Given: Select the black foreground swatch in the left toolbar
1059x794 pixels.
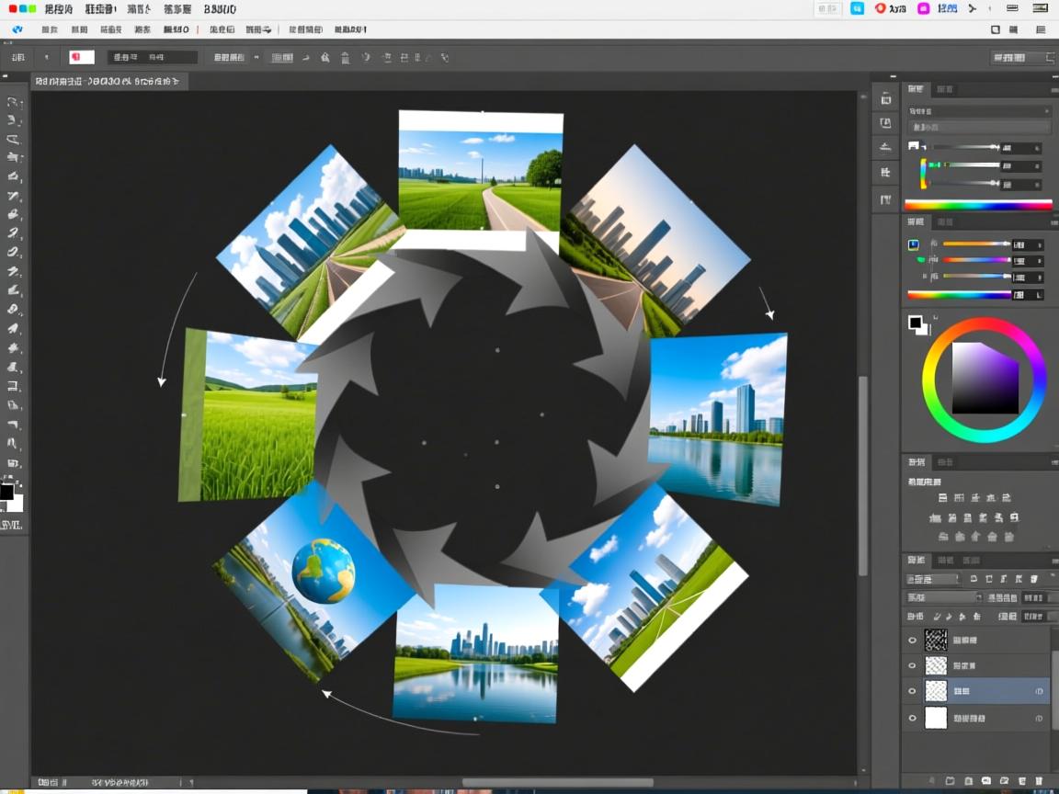Looking at the screenshot, I should tap(6, 492).
